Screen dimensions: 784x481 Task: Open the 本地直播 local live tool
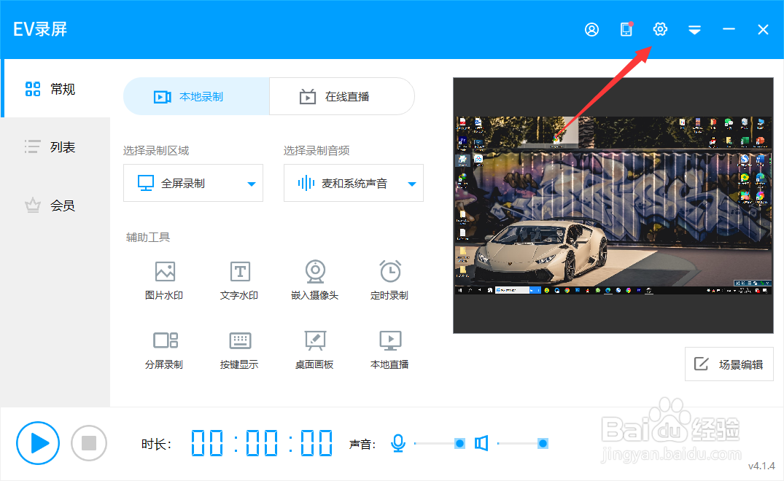point(389,350)
